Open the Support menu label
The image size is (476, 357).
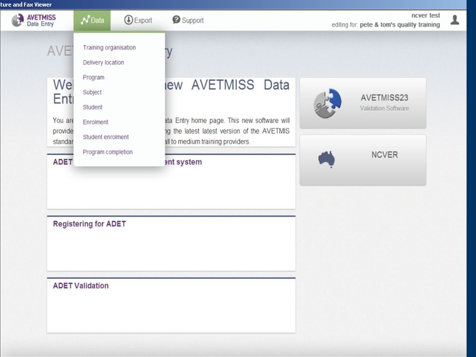click(x=193, y=20)
